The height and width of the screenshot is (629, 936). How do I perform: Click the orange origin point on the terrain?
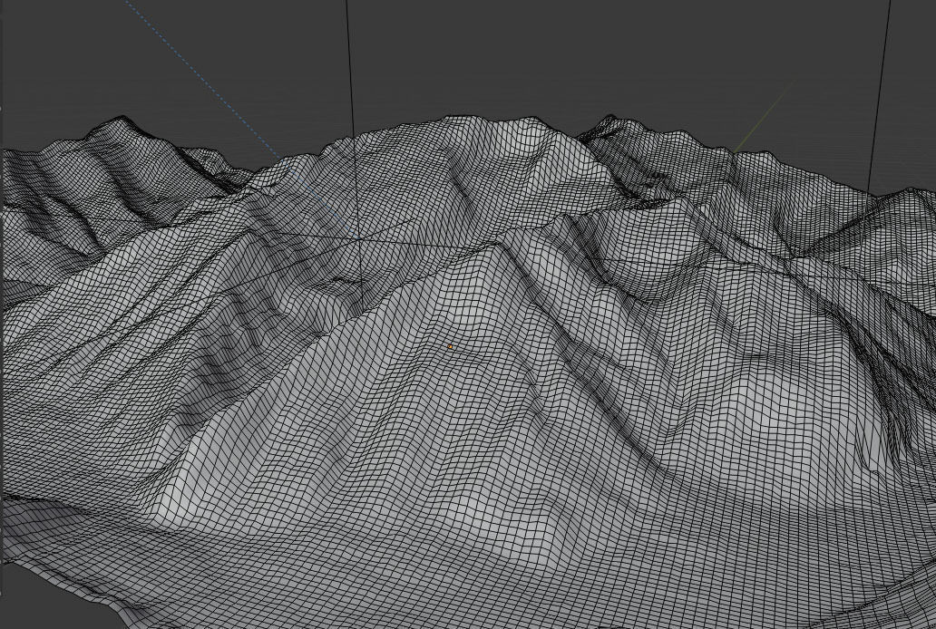450,347
